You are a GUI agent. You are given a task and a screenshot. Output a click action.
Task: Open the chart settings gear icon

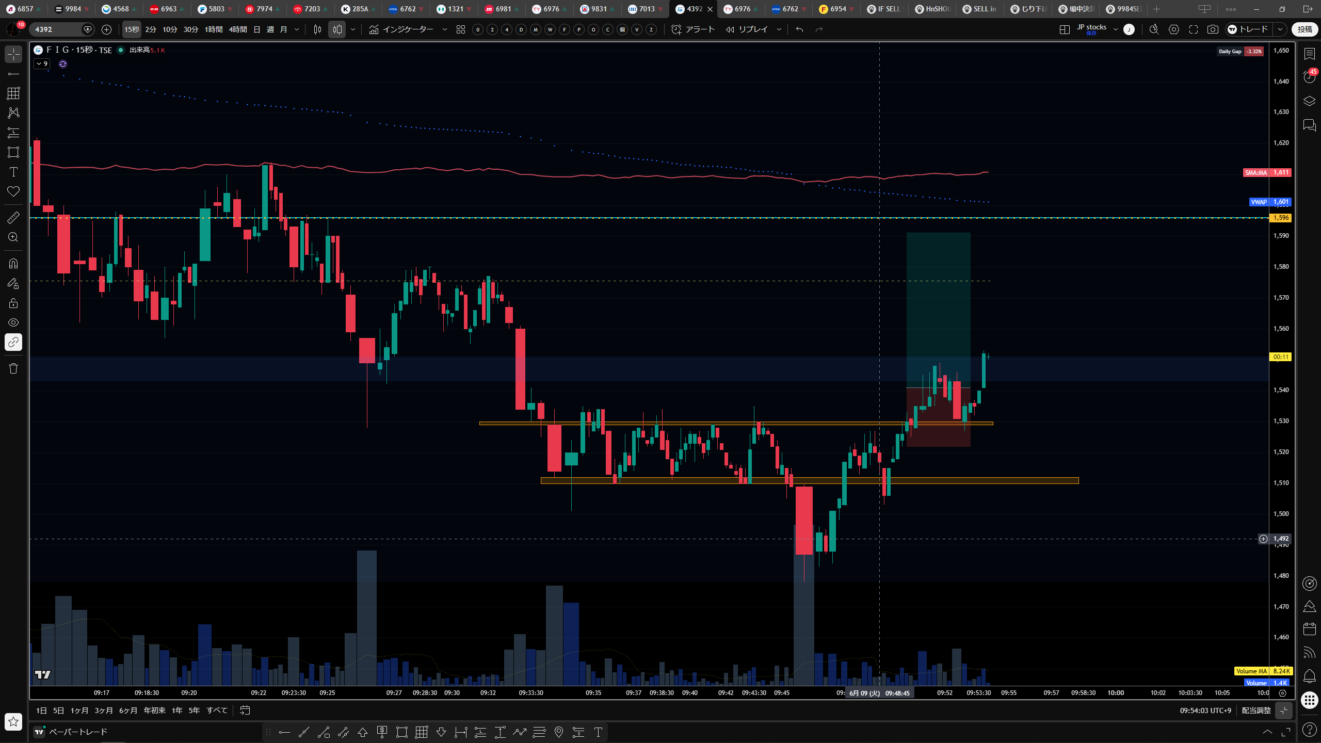coord(1173,29)
